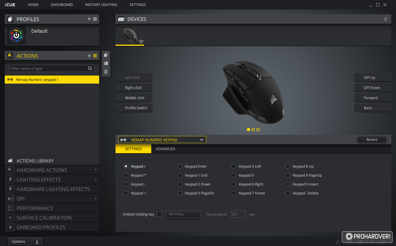The height and width of the screenshot is (246, 396).
Task: Select Keypad 7 Home radio button
Action: tap(234, 193)
